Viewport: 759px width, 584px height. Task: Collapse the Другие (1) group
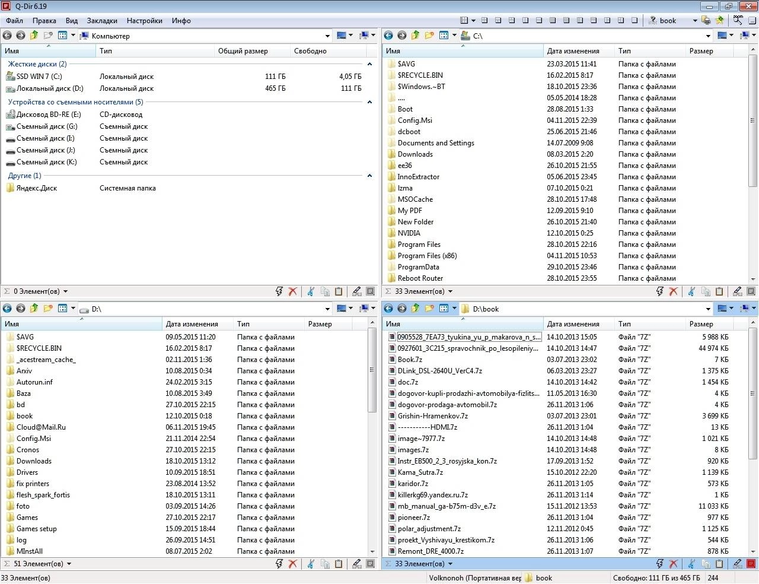(x=369, y=176)
